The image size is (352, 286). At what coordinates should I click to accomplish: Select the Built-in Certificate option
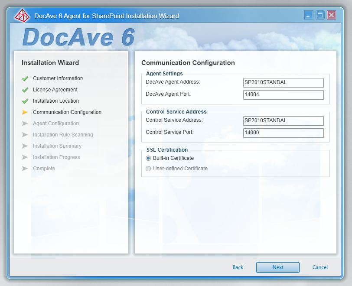click(148, 159)
